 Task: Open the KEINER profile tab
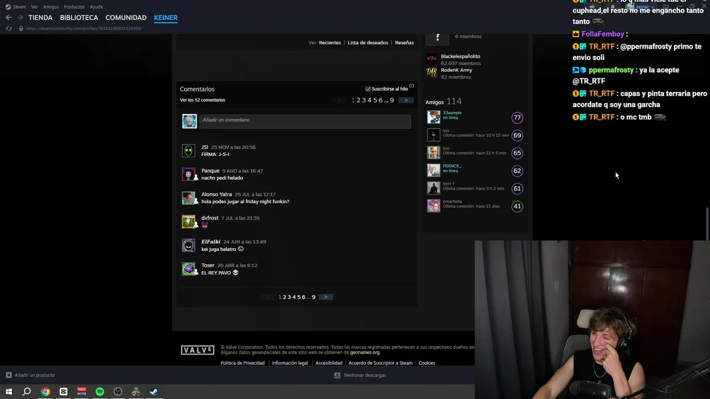166,18
